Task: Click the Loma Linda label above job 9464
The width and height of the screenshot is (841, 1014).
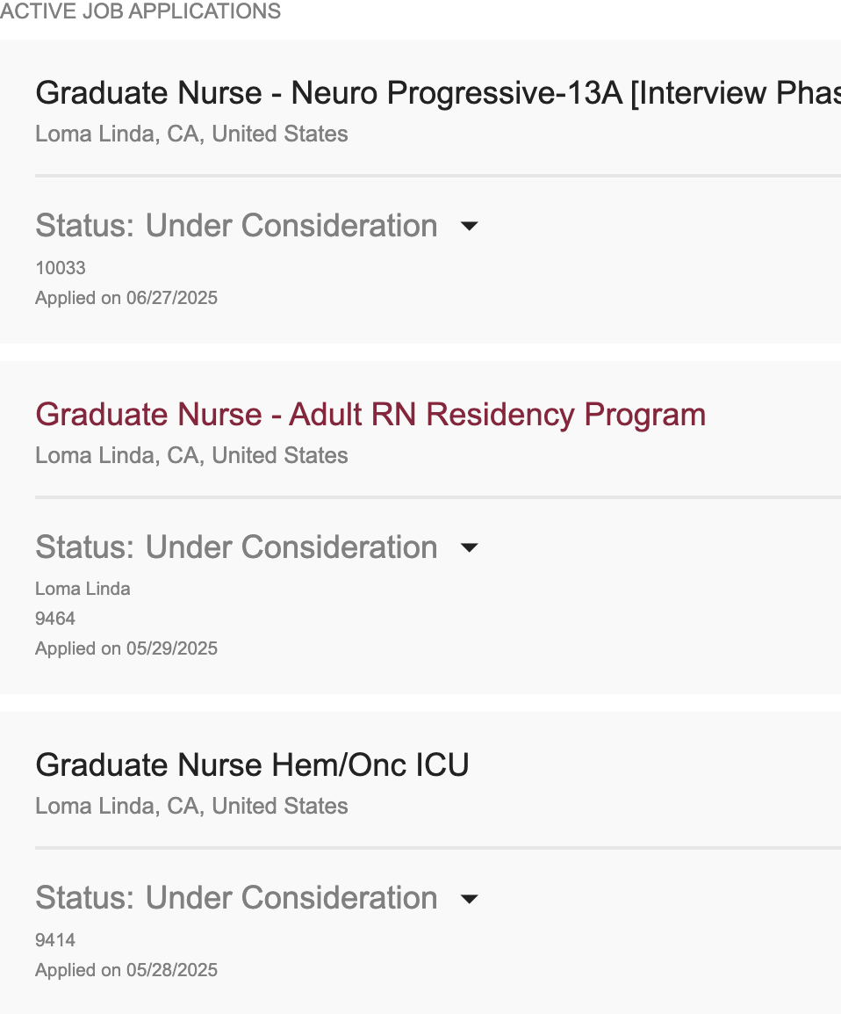Action: (x=83, y=589)
